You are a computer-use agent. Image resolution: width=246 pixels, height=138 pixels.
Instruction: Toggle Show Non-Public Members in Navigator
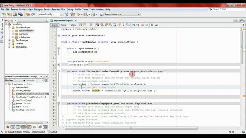coord(23,127)
